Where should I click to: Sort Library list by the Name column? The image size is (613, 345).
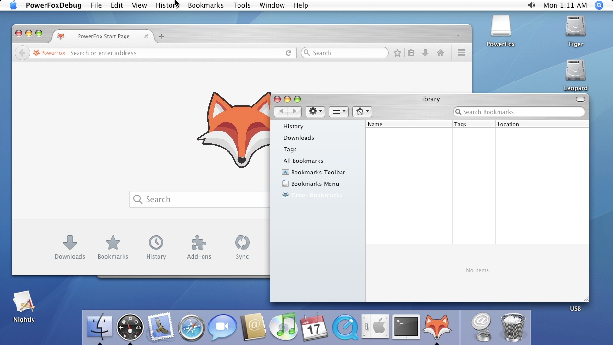point(409,124)
